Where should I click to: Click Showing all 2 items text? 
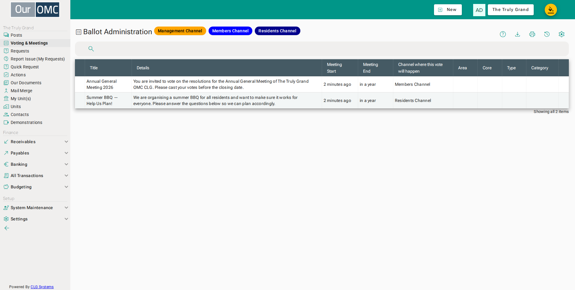point(551,112)
